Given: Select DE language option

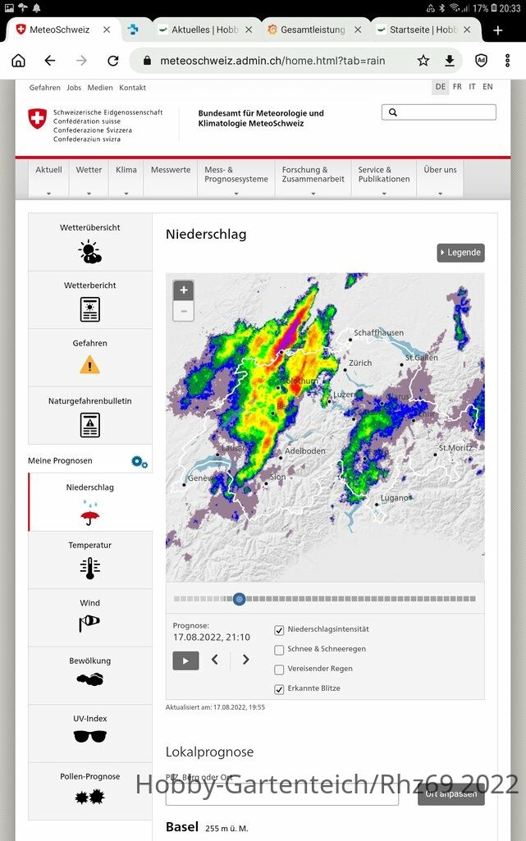Looking at the screenshot, I should tap(441, 87).
